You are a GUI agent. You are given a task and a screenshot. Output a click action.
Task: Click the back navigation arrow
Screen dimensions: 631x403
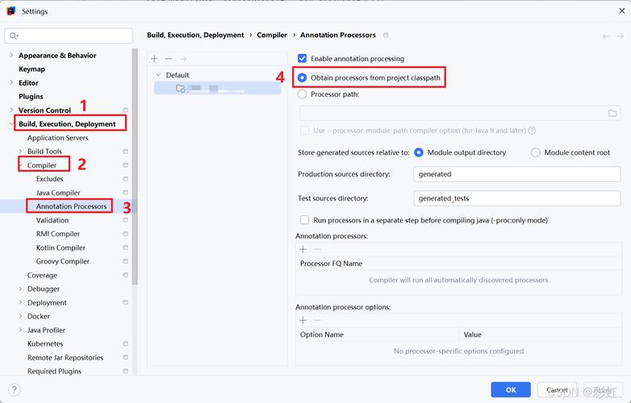click(x=606, y=35)
